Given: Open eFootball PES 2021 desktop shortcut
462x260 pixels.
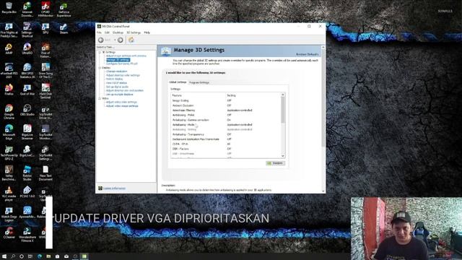Looking at the screenshot, I should [x=9, y=71].
